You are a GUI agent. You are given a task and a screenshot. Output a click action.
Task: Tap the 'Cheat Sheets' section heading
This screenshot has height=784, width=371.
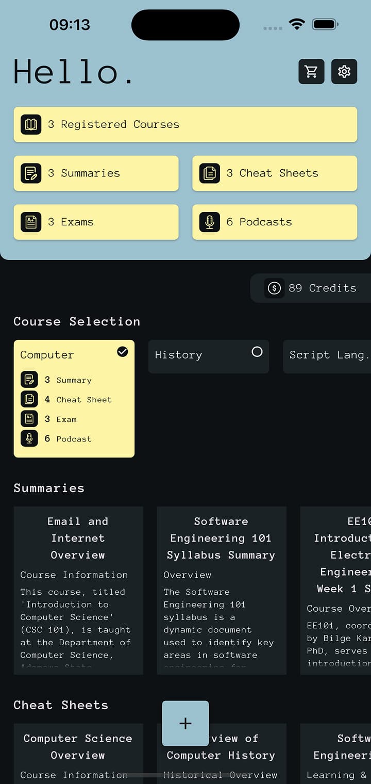point(61,705)
